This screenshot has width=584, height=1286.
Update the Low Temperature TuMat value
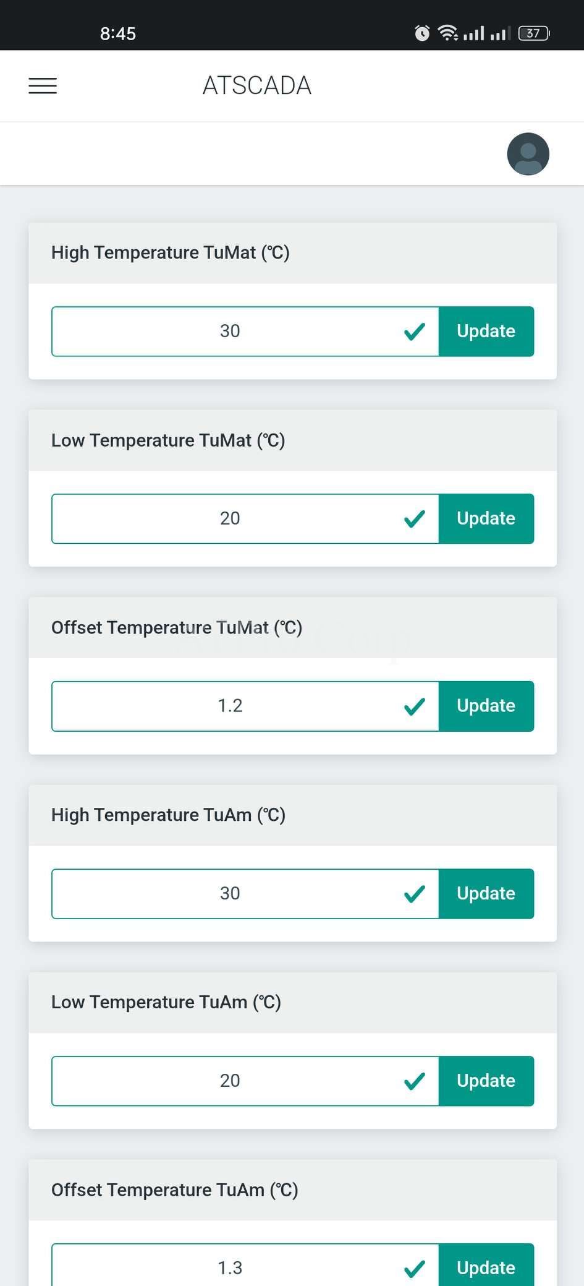click(x=486, y=519)
